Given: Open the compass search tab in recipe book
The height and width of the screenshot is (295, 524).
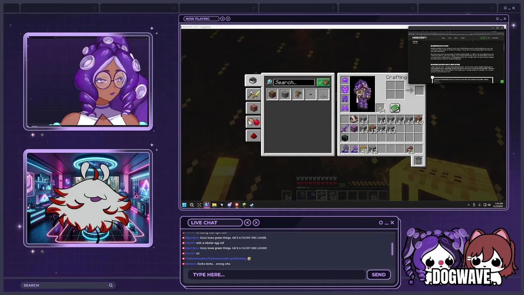Looking at the screenshot, I should [253, 80].
